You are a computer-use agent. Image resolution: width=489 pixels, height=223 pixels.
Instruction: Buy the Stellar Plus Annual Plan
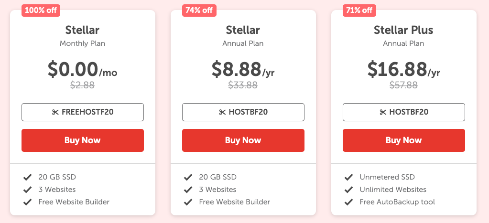tap(404, 140)
